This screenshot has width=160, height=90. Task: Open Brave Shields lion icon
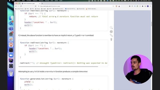(x=116, y=6)
